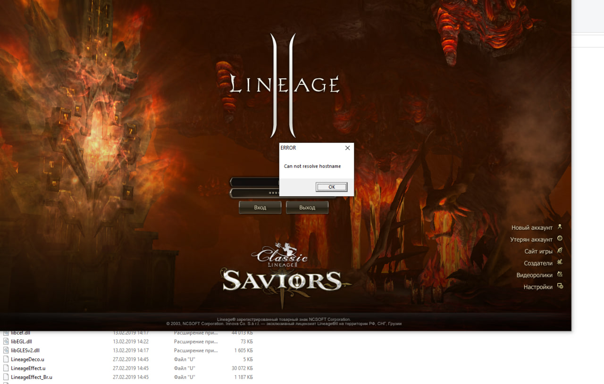Click the date 13.02.2019 14:22 cell
Viewport: 604px width, 384px height.
click(x=131, y=342)
